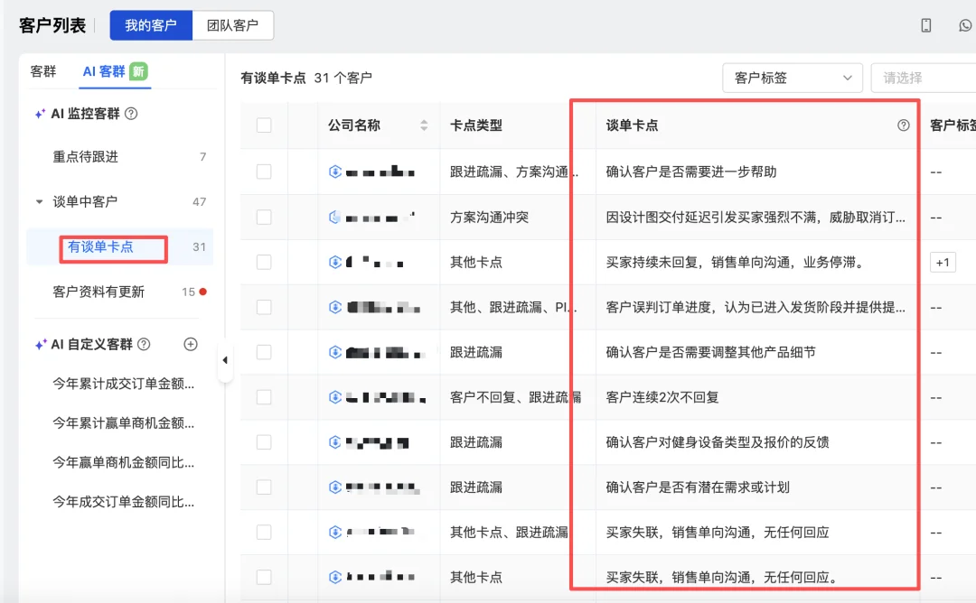
Task: Check the checkbox of the first customer row
Action: (x=263, y=172)
